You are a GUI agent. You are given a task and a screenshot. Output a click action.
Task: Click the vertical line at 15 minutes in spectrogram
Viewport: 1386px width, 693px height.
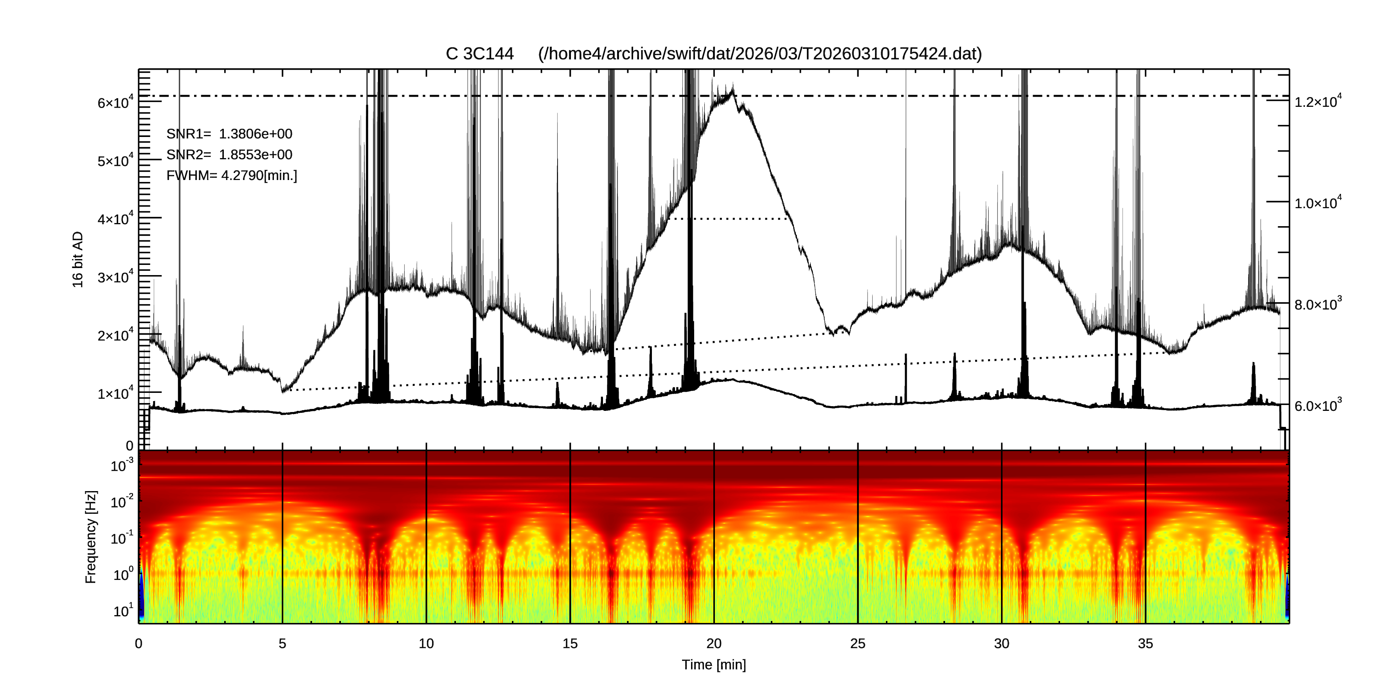click(x=571, y=538)
